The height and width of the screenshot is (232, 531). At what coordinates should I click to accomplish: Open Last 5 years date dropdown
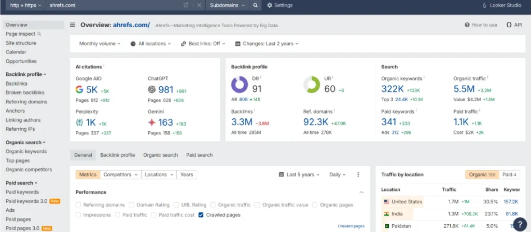(299, 175)
